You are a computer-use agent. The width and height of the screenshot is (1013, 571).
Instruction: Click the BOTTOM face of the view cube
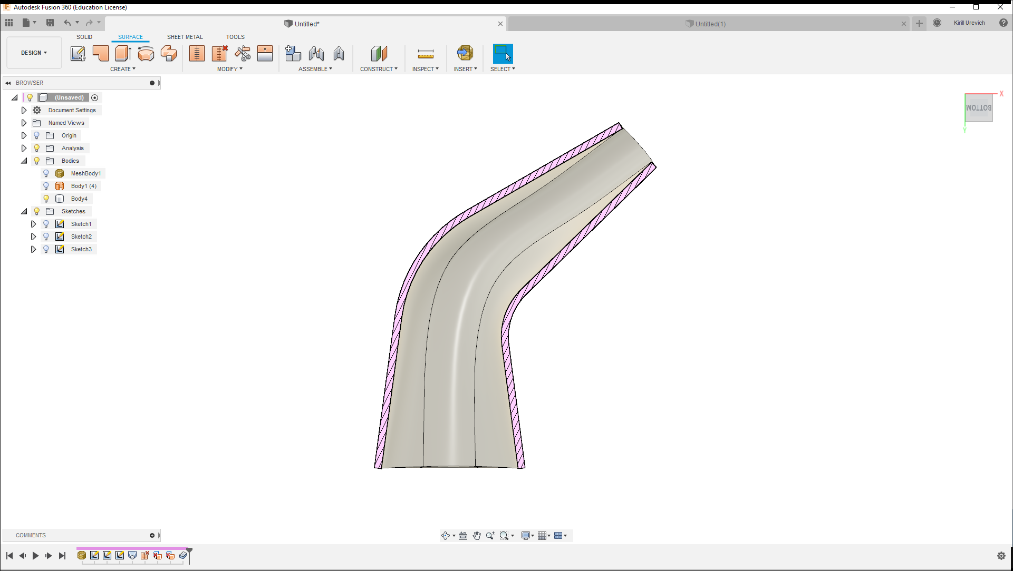979,108
